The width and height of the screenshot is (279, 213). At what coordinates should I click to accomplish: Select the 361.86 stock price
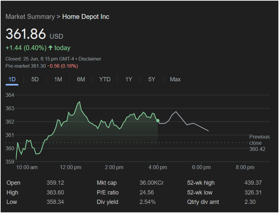coord(26,34)
